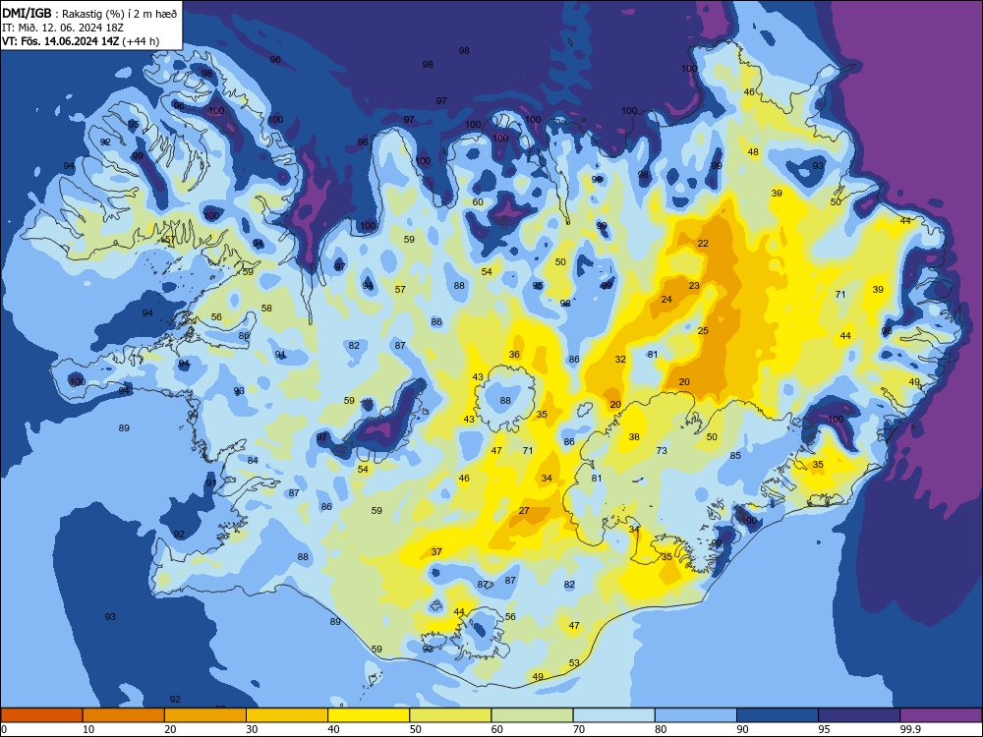This screenshot has height=737, width=983.
Task: Click the map value '73'
Action: (x=662, y=450)
